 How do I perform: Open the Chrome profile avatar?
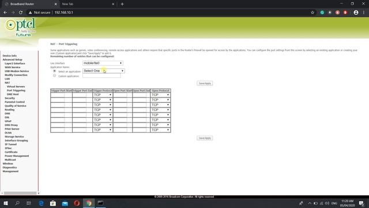(x=356, y=13)
